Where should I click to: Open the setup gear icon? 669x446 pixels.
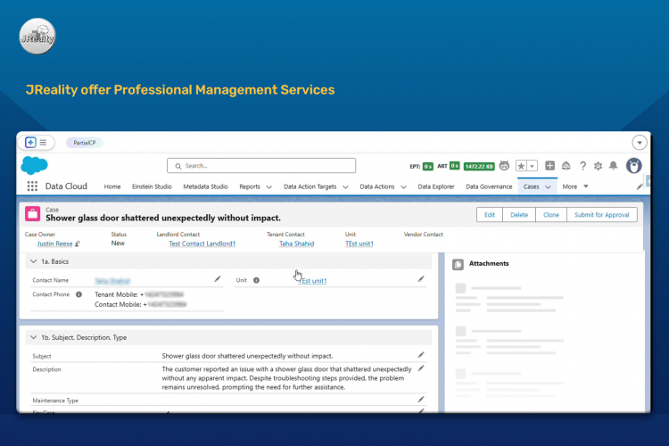[x=598, y=166]
